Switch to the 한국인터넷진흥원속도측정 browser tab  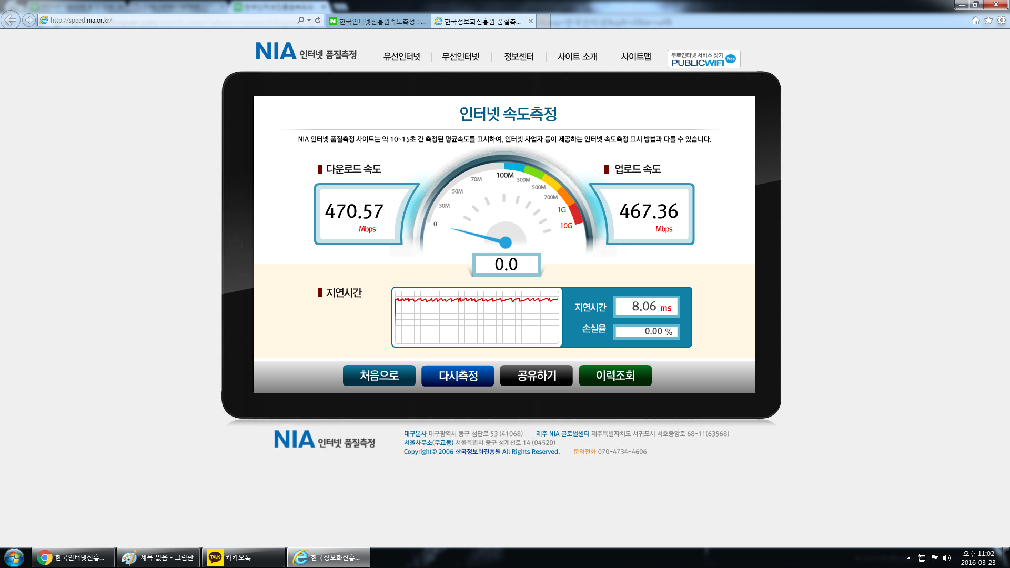point(378,21)
